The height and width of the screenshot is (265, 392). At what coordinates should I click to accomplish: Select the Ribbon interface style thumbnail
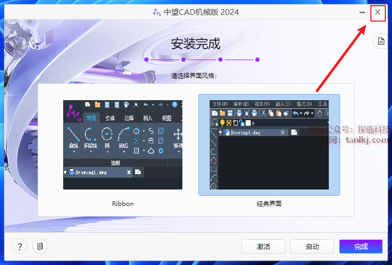123,145
